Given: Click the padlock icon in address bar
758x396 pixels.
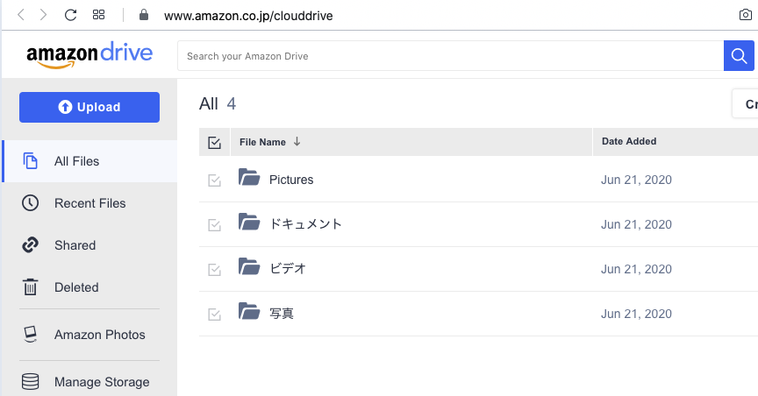Looking at the screenshot, I should (x=145, y=15).
